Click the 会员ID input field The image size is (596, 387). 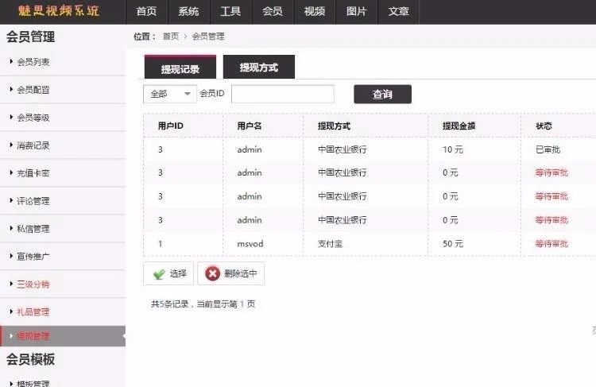[x=282, y=94]
